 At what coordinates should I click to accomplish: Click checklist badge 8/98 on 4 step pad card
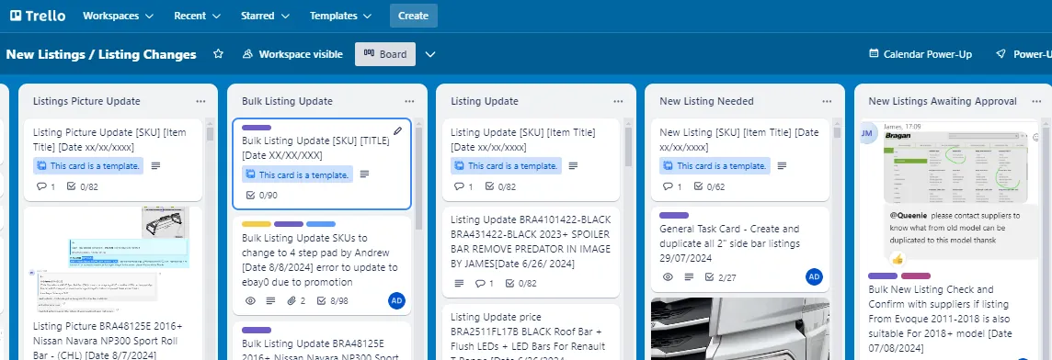332,301
